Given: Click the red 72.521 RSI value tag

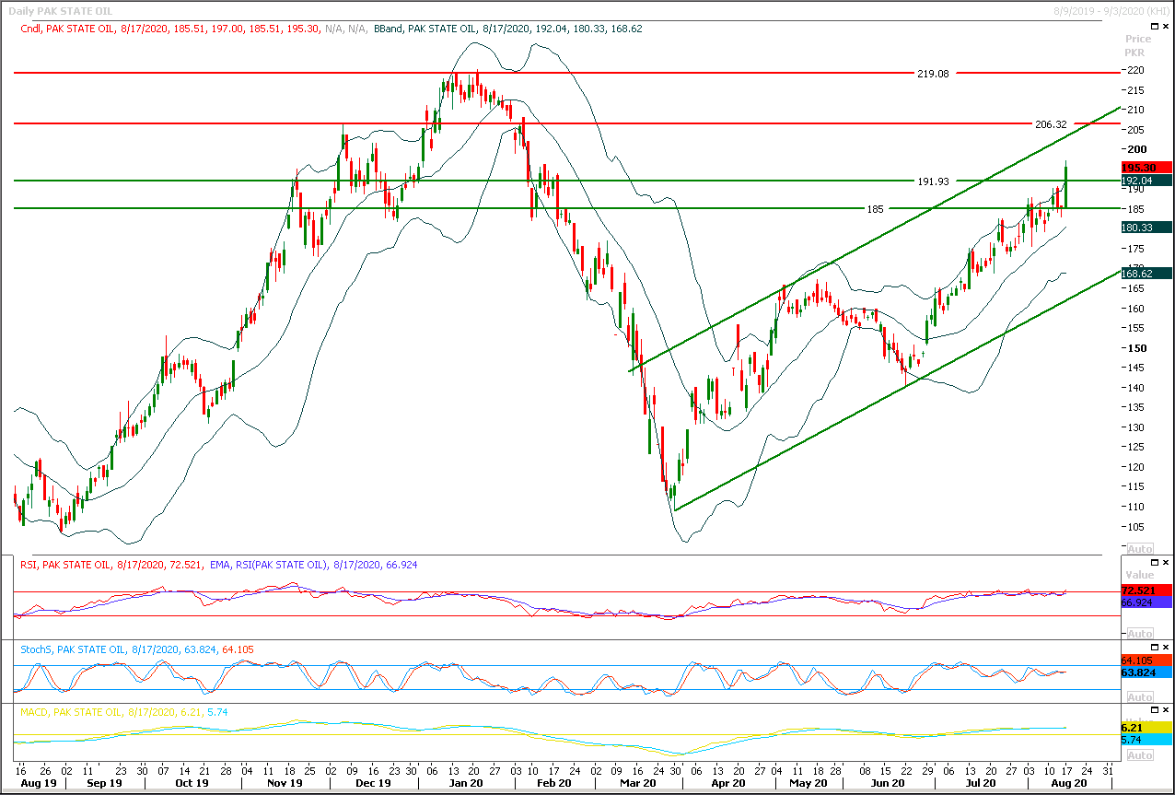Looking at the screenshot, I should coord(1146,590).
